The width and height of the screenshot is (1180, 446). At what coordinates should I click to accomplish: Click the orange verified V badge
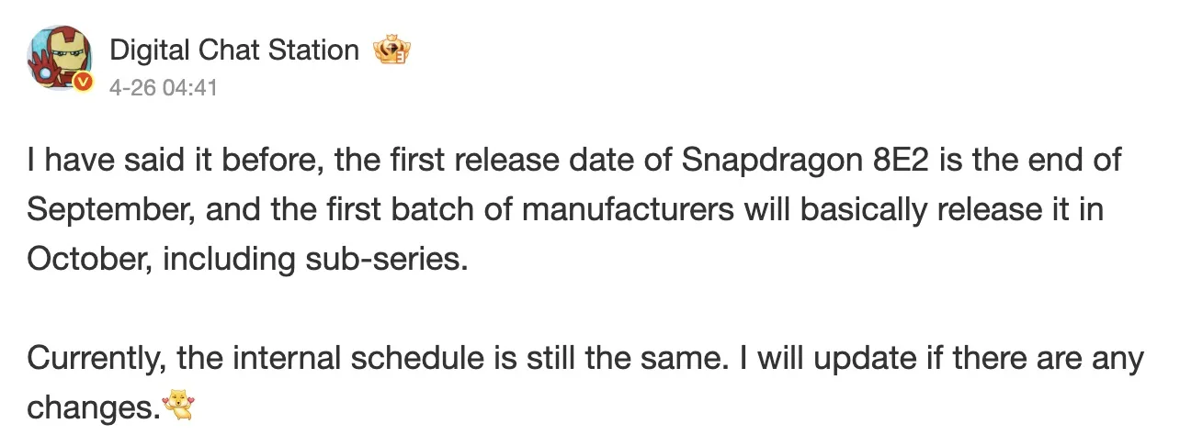(x=84, y=83)
